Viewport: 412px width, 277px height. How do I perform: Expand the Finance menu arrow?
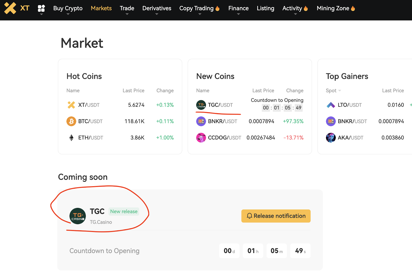click(x=238, y=14)
